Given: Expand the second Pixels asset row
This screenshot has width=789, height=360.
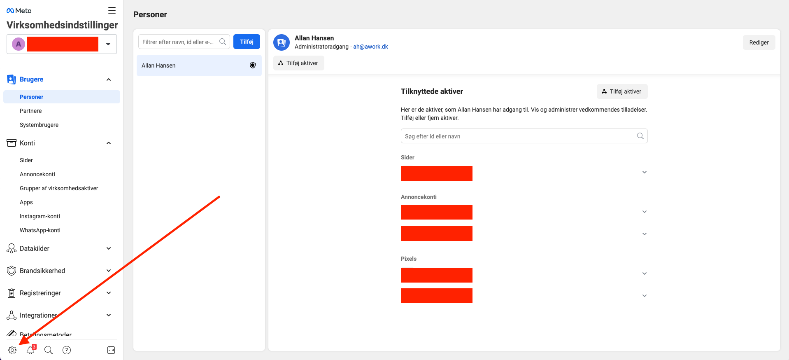Looking at the screenshot, I should (645, 296).
